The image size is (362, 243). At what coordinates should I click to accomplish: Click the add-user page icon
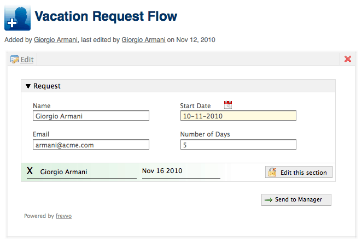[17, 18]
